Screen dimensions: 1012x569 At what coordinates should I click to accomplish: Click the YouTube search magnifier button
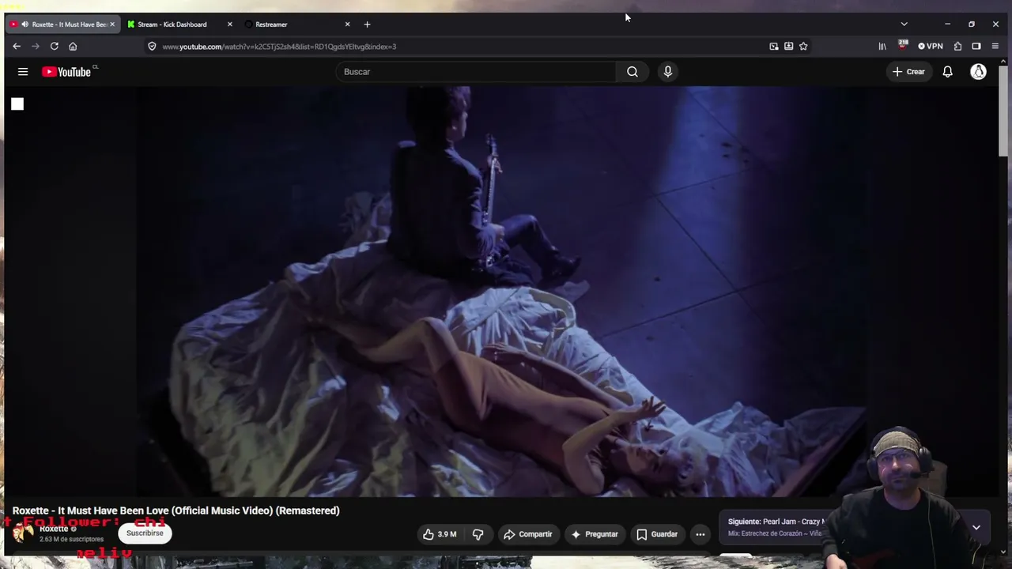point(632,72)
